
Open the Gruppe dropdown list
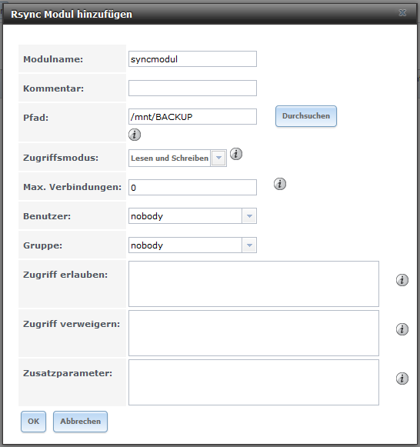[x=249, y=245]
